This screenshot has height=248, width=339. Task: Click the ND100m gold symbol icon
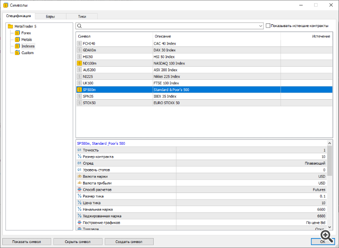point(80,63)
